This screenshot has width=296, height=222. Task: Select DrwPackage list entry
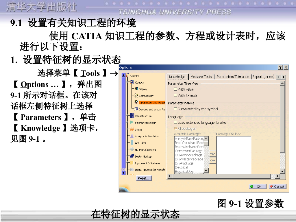click(x=189, y=164)
